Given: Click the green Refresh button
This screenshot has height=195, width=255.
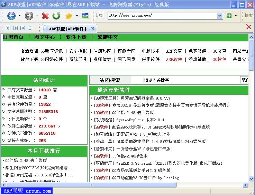Looking at the screenshot, I should pyautogui.click(x=56, y=16).
